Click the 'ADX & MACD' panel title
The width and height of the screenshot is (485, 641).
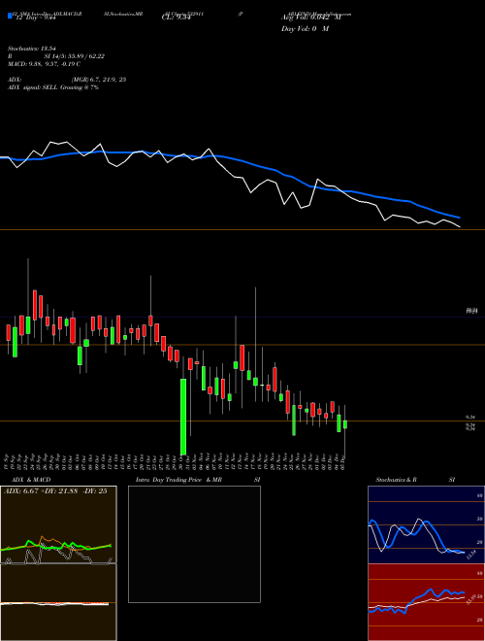[31, 480]
